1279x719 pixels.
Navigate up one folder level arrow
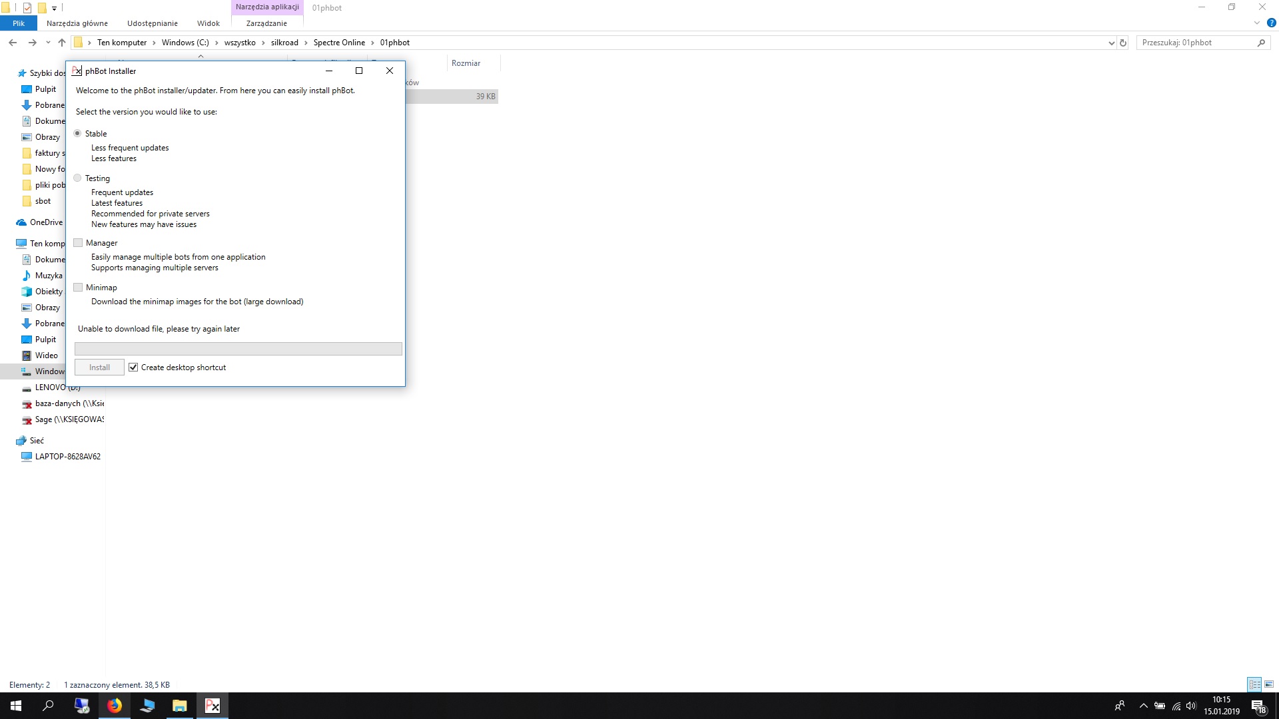tap(62, 43)
